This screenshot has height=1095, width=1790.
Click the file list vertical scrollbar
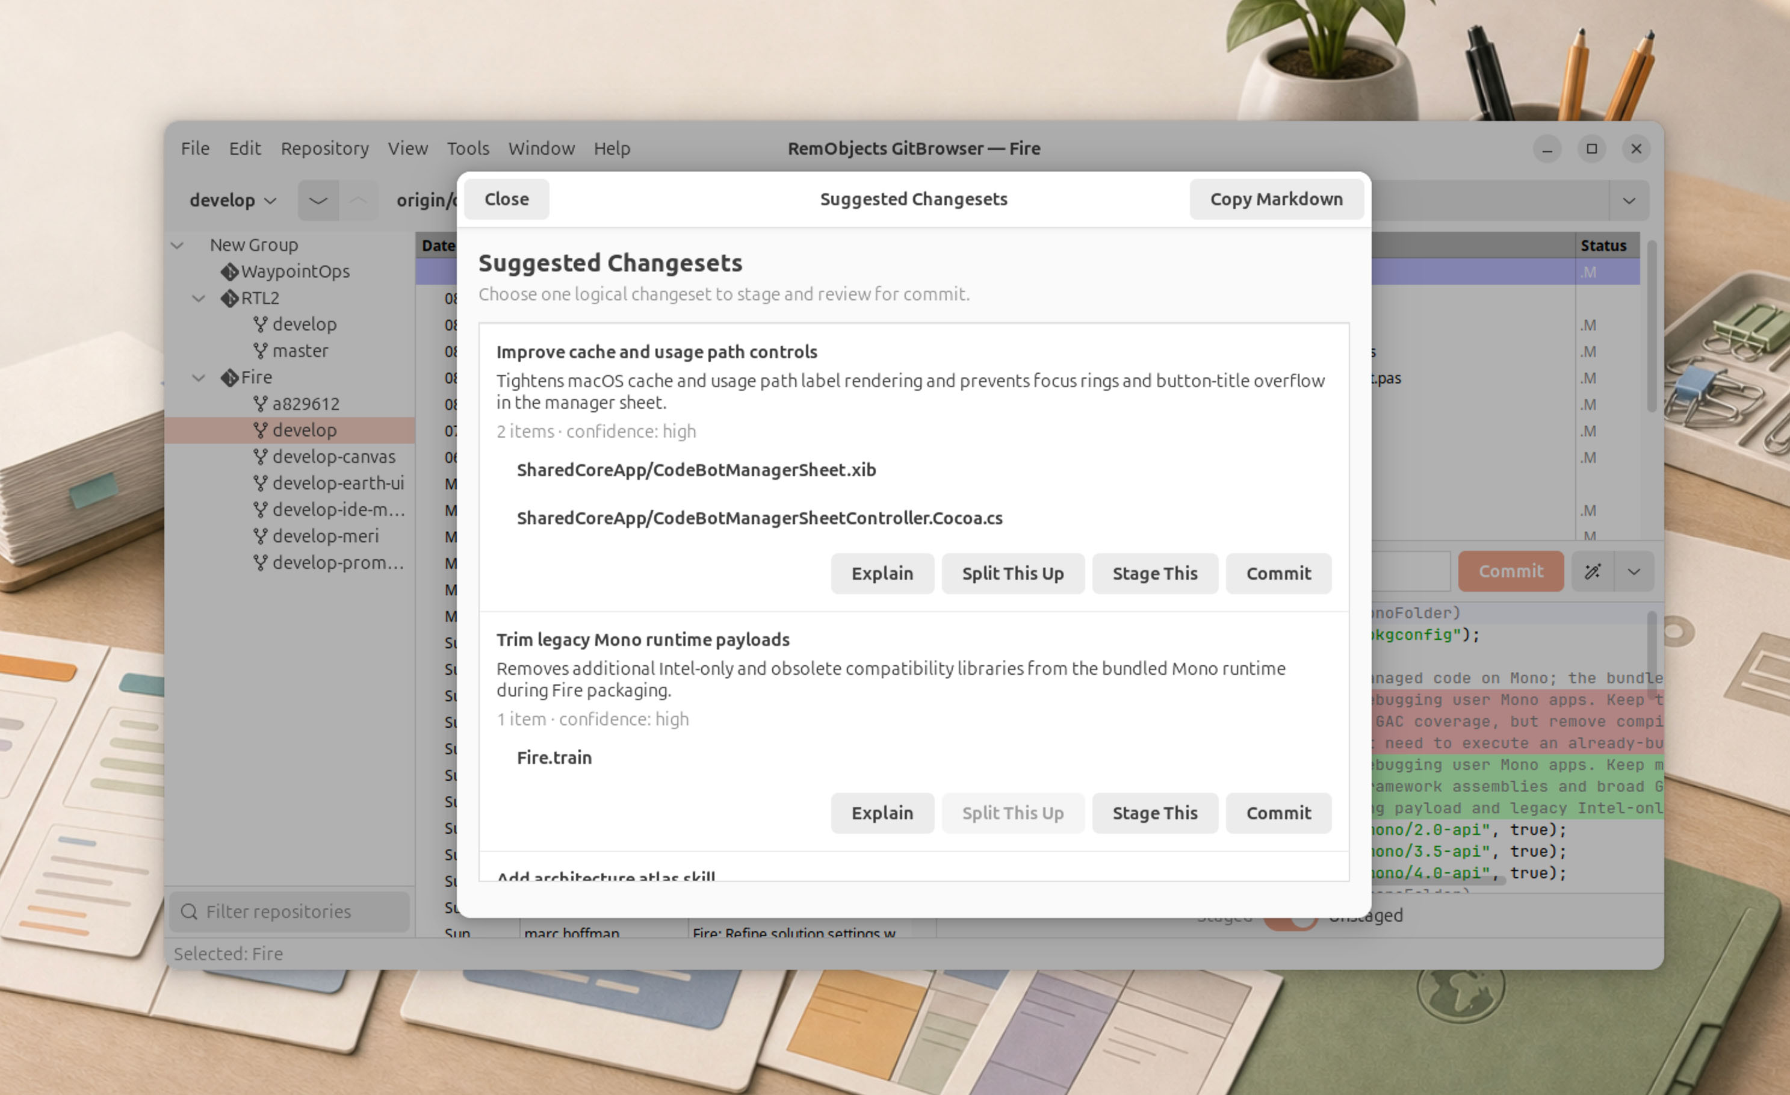(1651, 326)
